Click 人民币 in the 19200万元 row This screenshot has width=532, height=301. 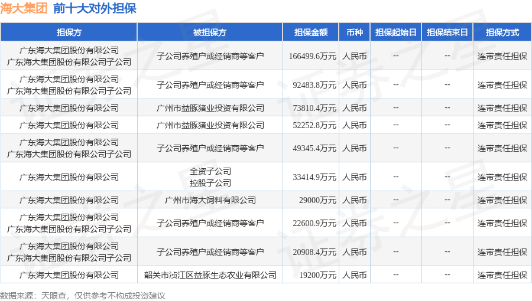355,275
